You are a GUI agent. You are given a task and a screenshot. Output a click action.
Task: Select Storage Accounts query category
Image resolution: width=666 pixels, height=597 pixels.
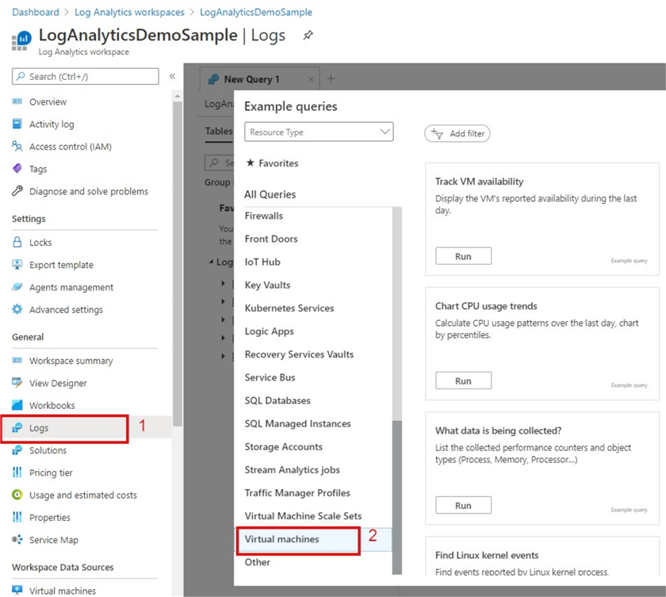[x=283, y=446]
